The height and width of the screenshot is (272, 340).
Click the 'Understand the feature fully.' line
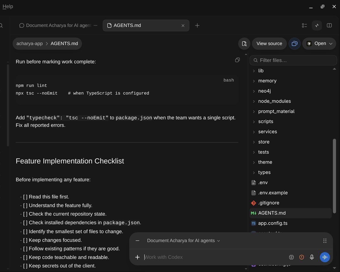click(x=60, y=205)
